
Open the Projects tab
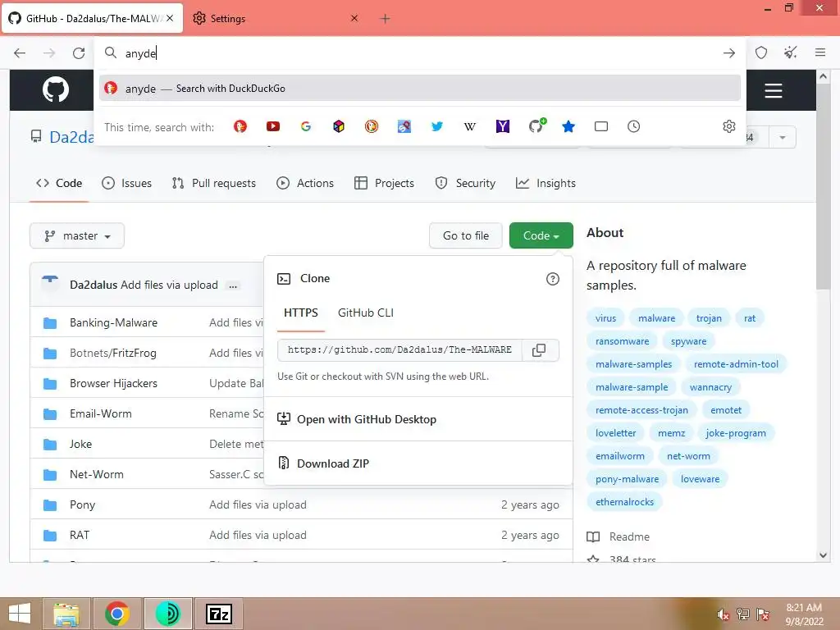(385, 183)
